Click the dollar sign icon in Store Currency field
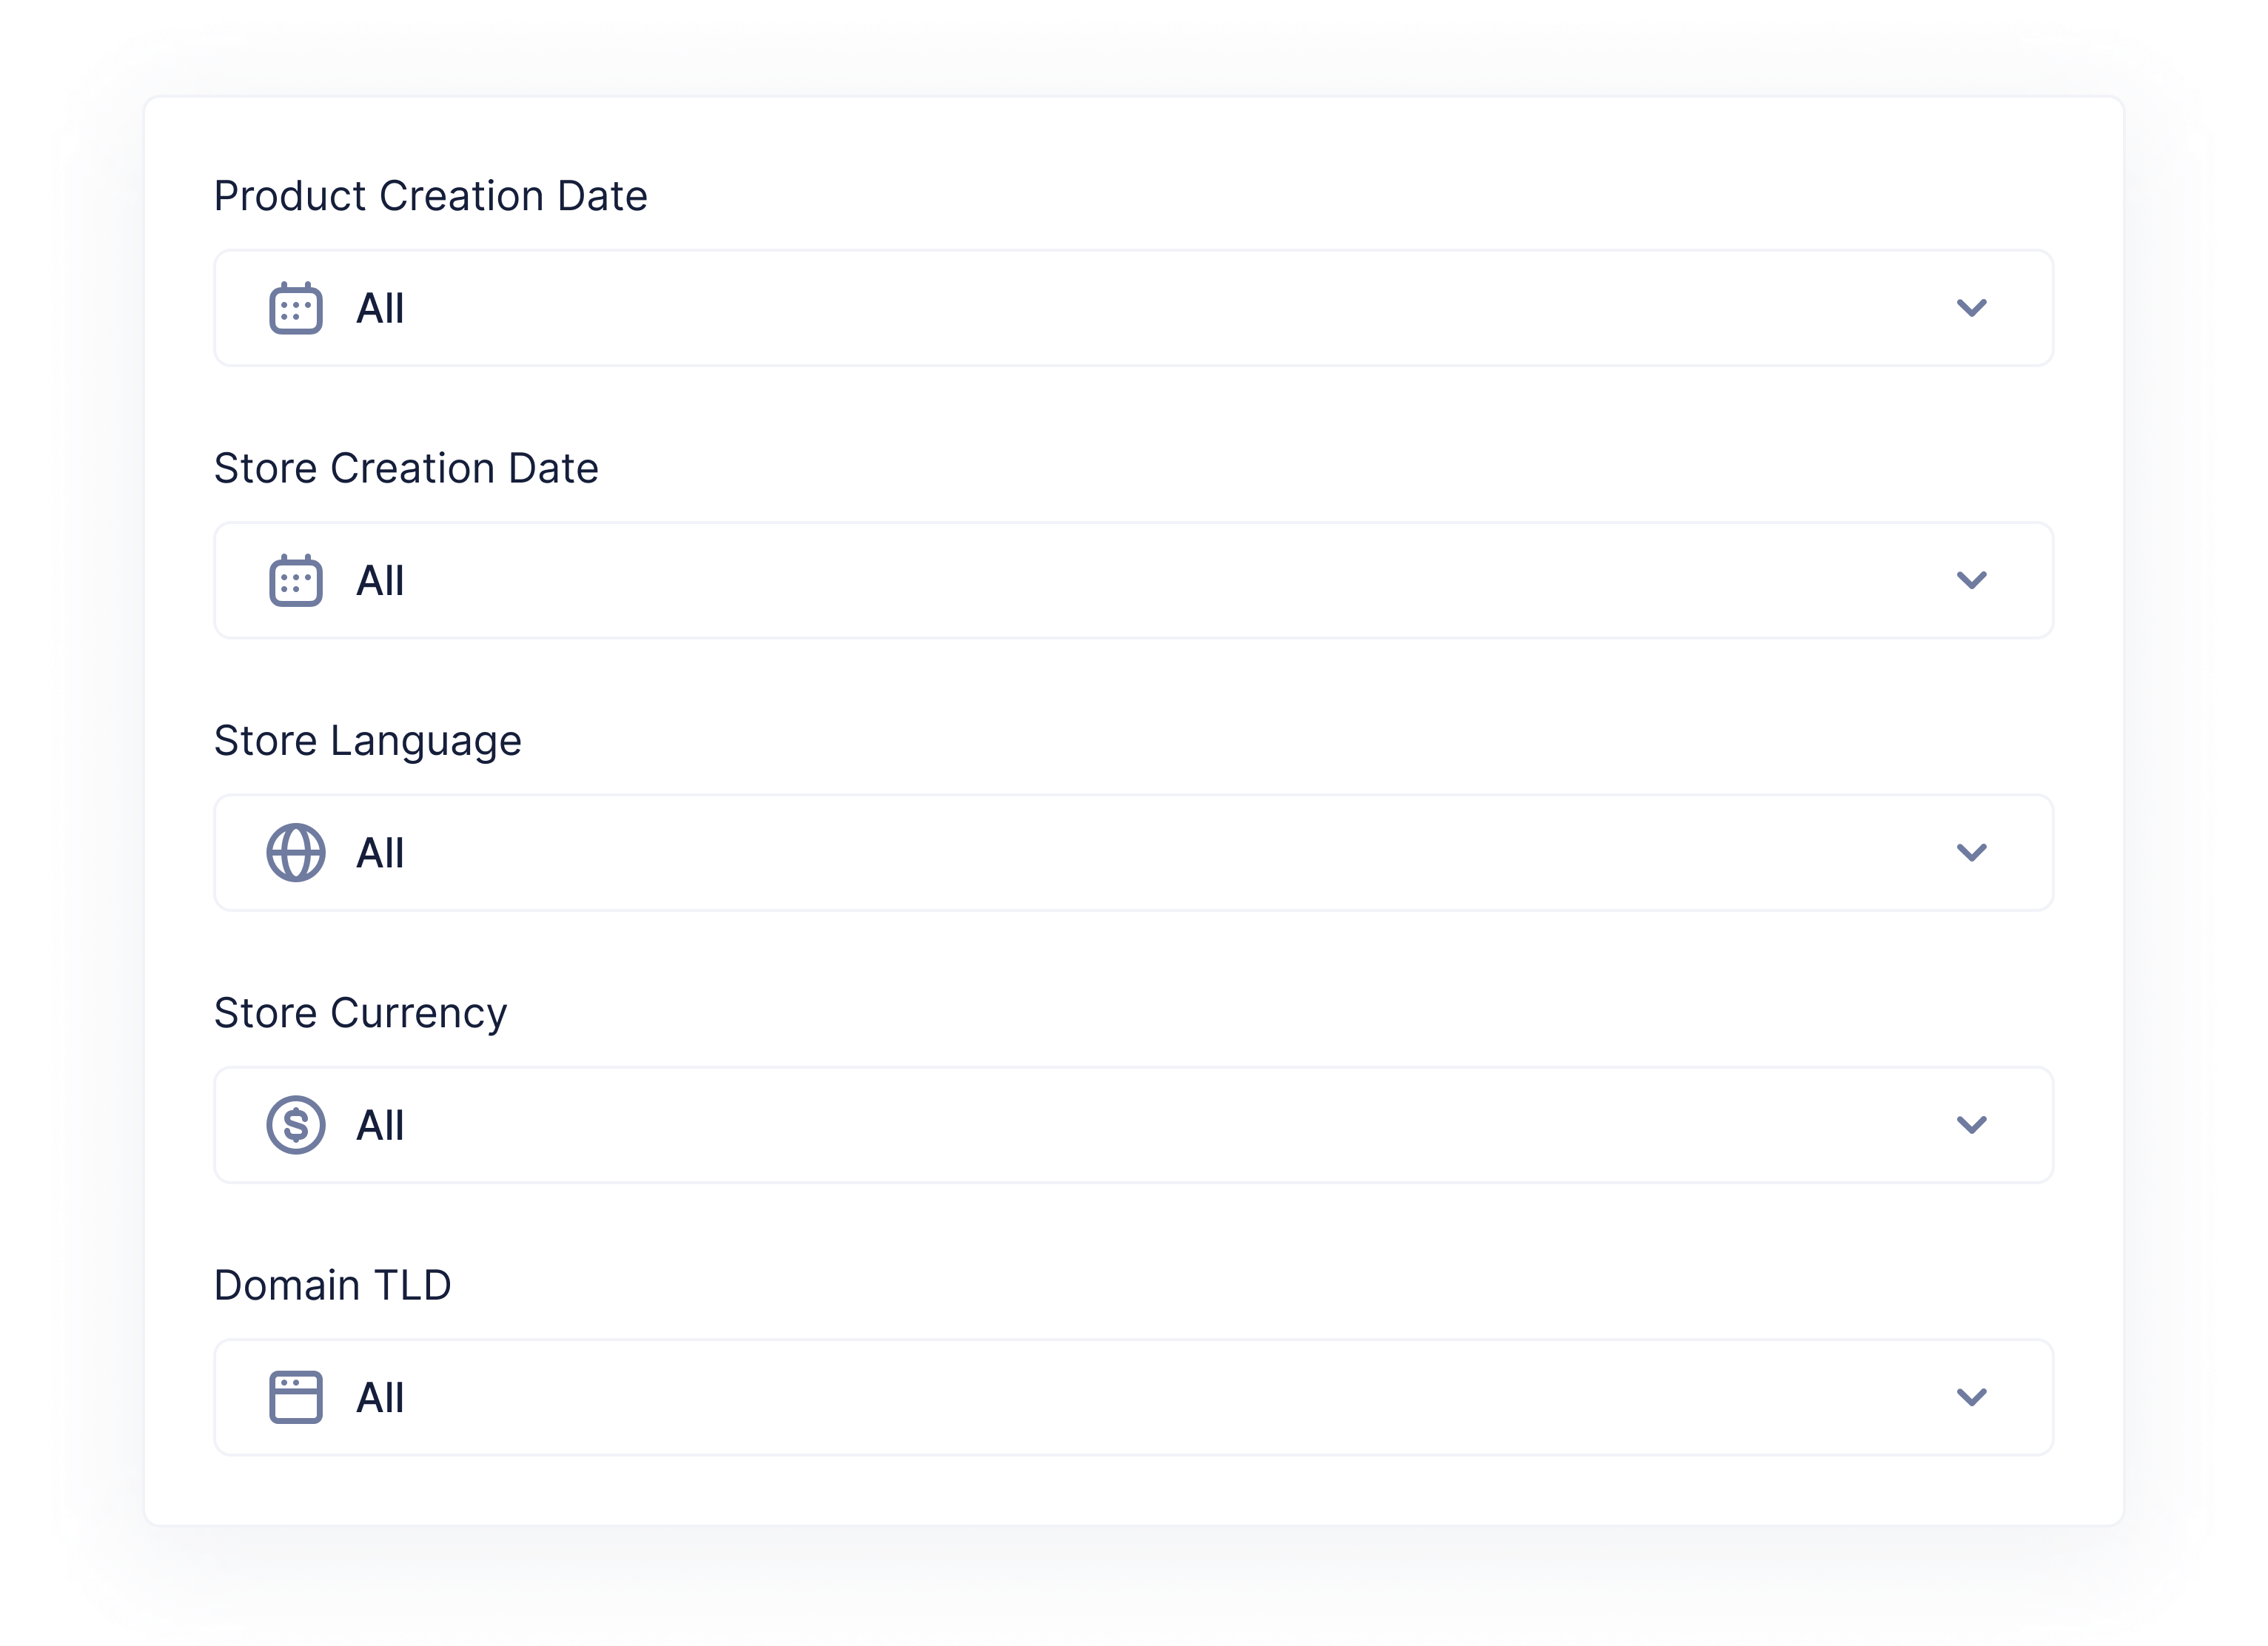Screen dimensions: 2268x1646 click(x=296, y=1125)
